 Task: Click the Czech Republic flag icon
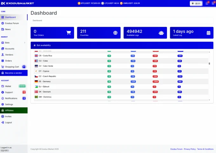[x=36, y=76]
